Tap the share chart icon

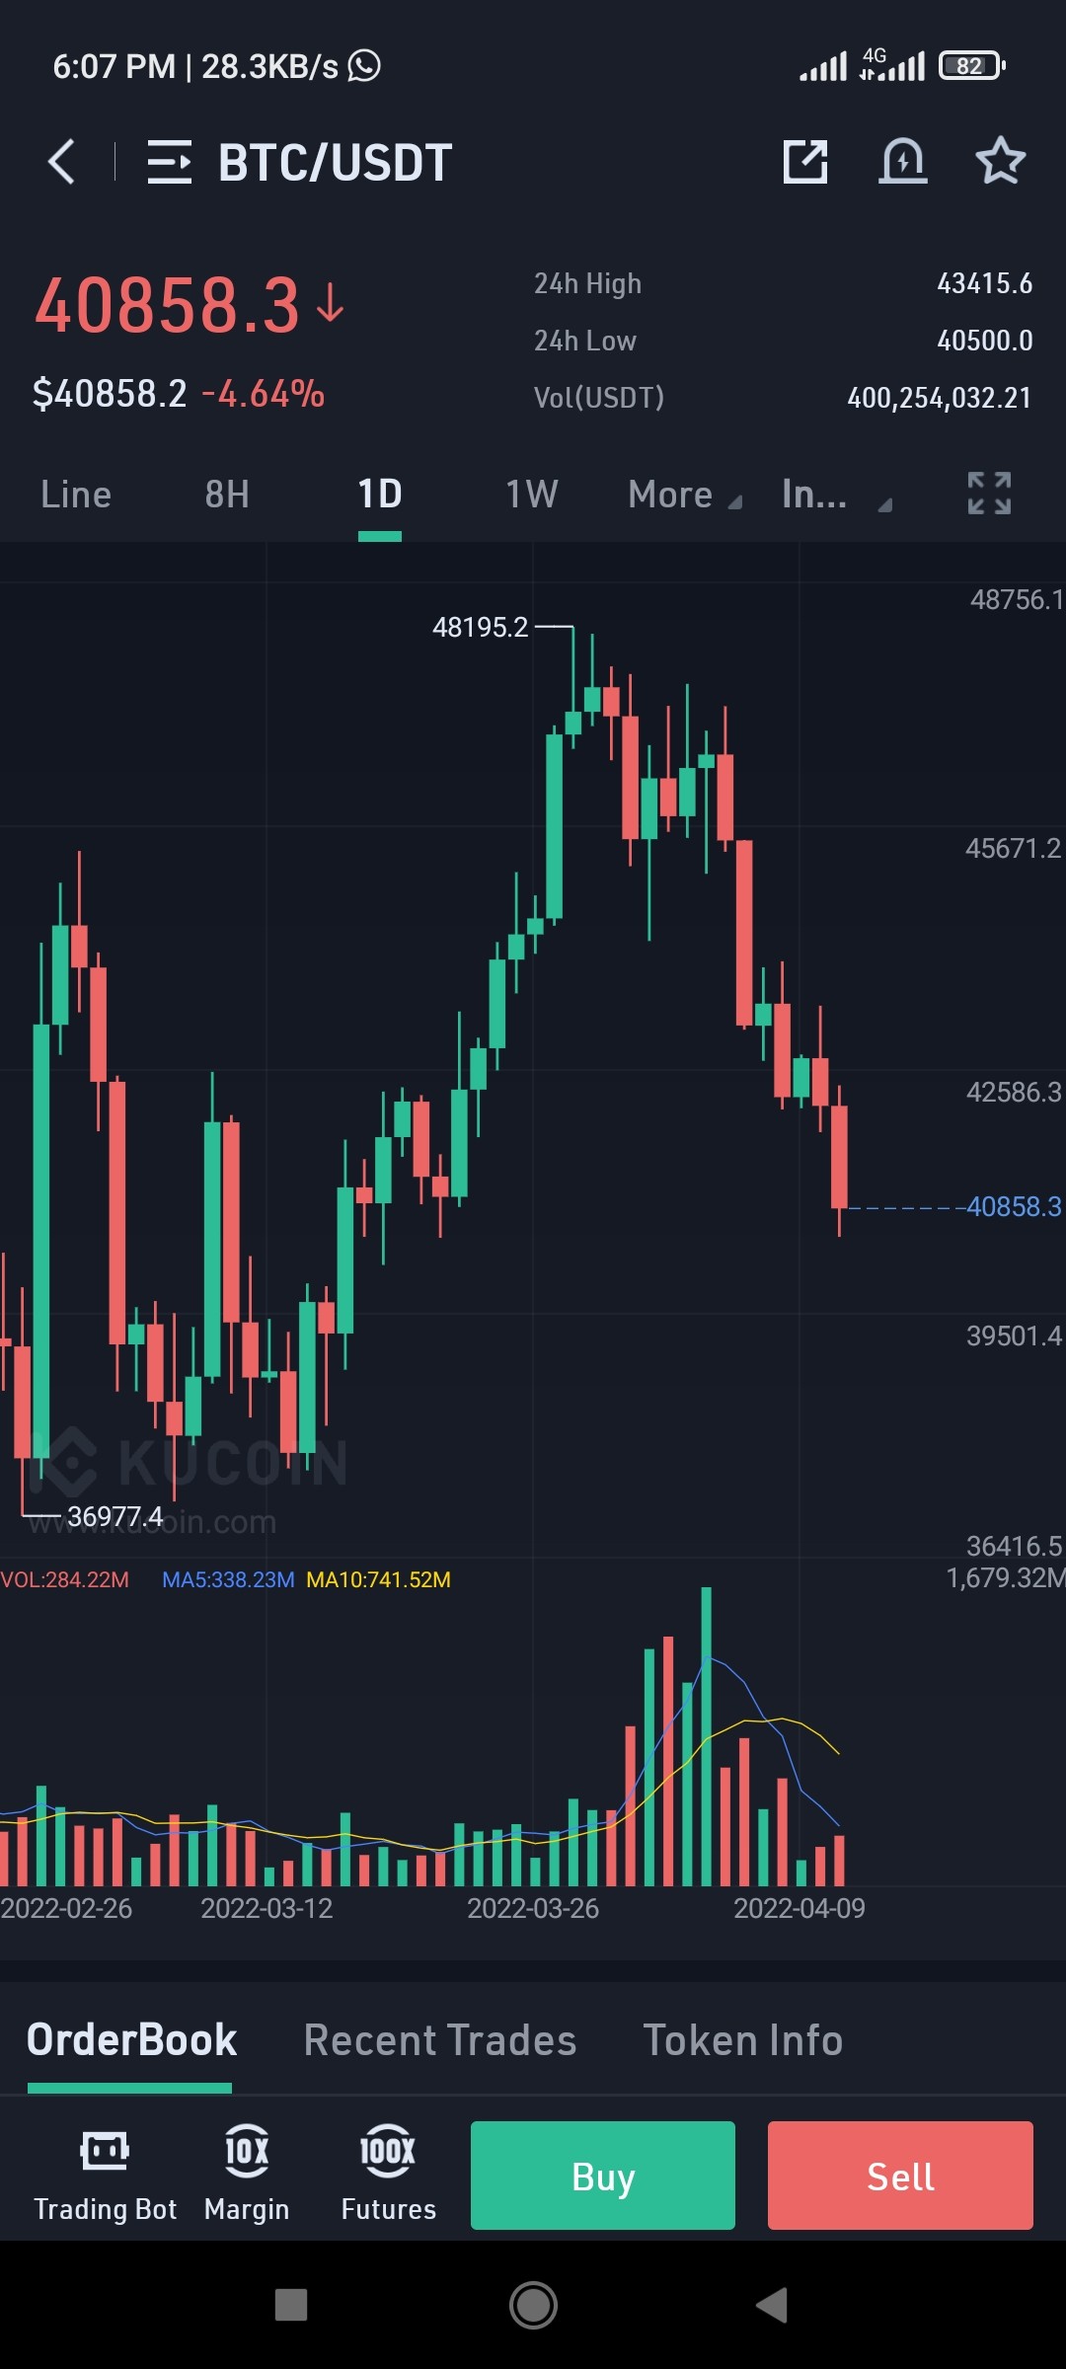(x=805, y=162)
